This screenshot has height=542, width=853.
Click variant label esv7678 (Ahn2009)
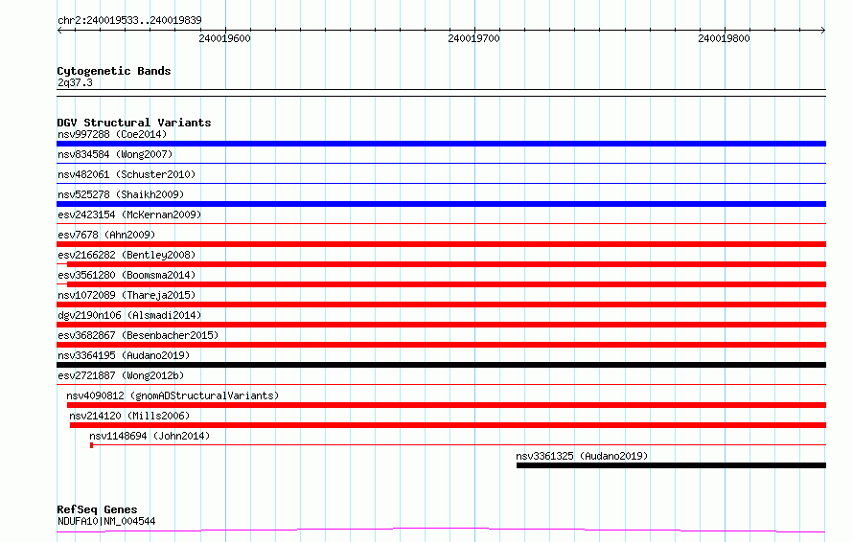106,235
